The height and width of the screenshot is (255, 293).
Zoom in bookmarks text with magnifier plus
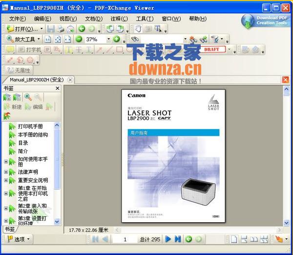coord(28,97)
